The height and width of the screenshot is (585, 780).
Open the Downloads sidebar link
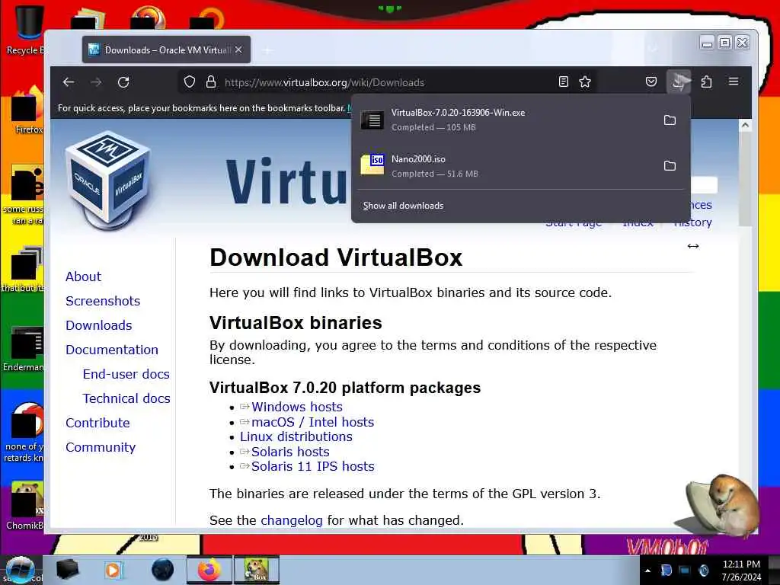pos(99,325)
